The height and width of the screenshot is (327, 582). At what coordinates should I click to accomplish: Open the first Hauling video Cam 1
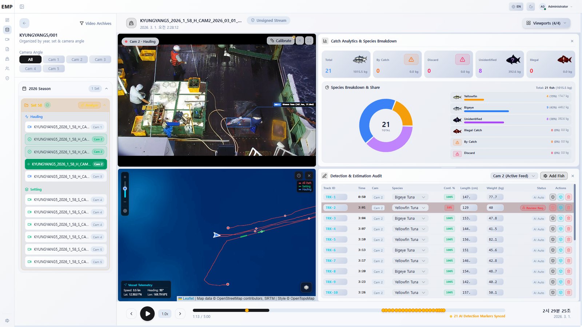pos(66,127)
